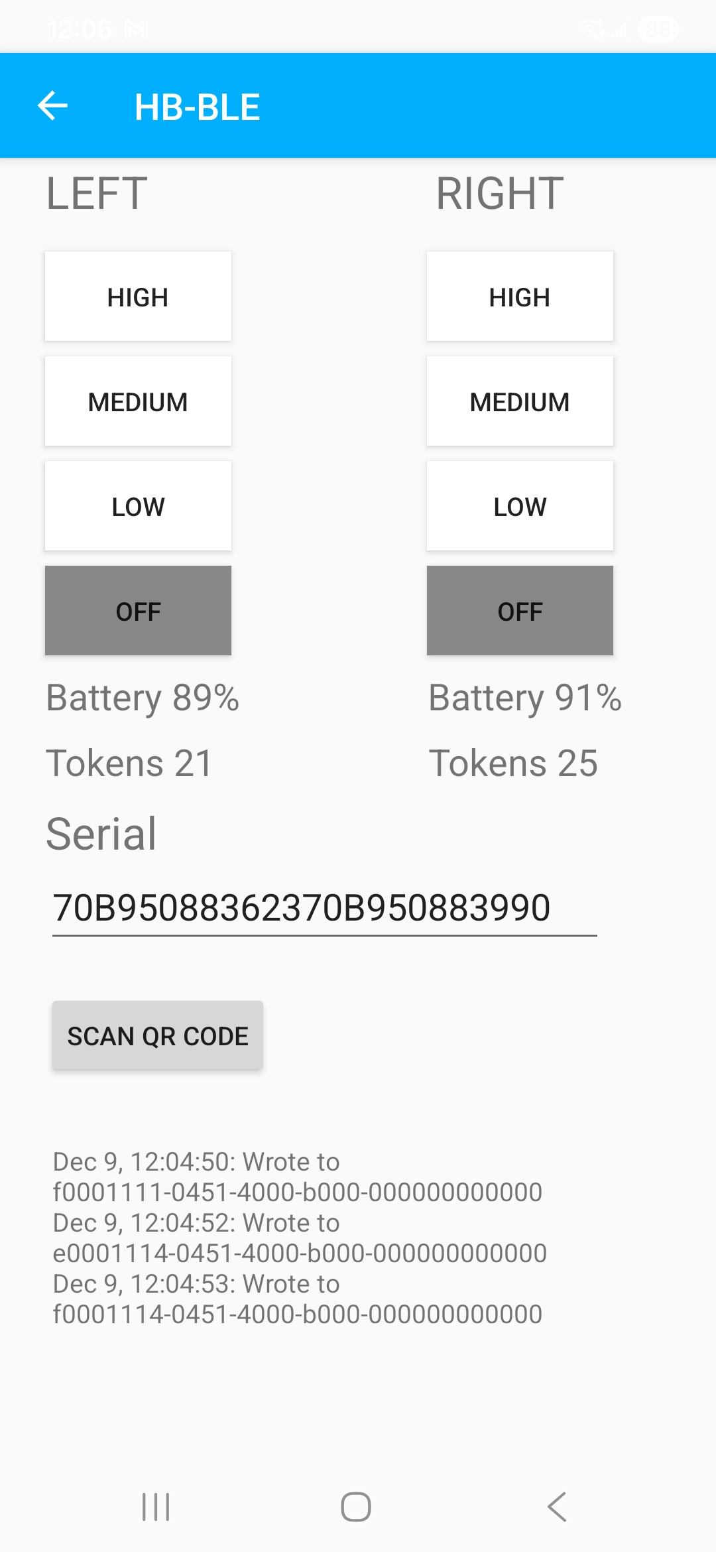Tap the battery indicator in status bar

pyautogui.click(x=657, y=29)
